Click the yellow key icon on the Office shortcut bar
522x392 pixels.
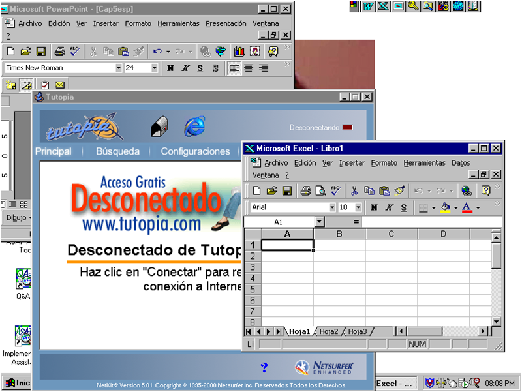pos(413,6)
